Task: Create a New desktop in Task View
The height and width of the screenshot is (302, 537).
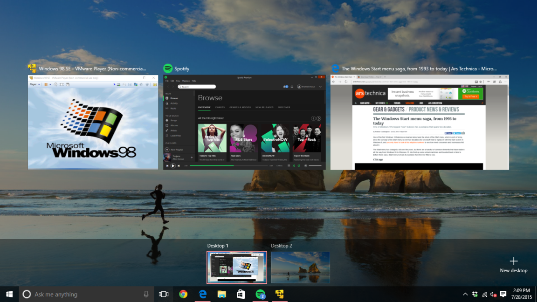Action: point(513,261)
